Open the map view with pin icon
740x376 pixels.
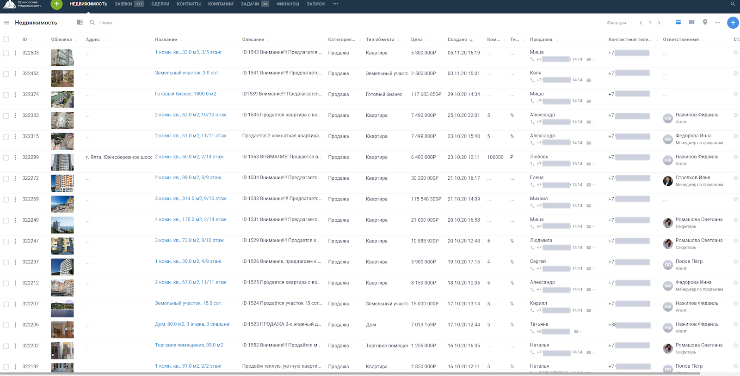coord(705,22)
